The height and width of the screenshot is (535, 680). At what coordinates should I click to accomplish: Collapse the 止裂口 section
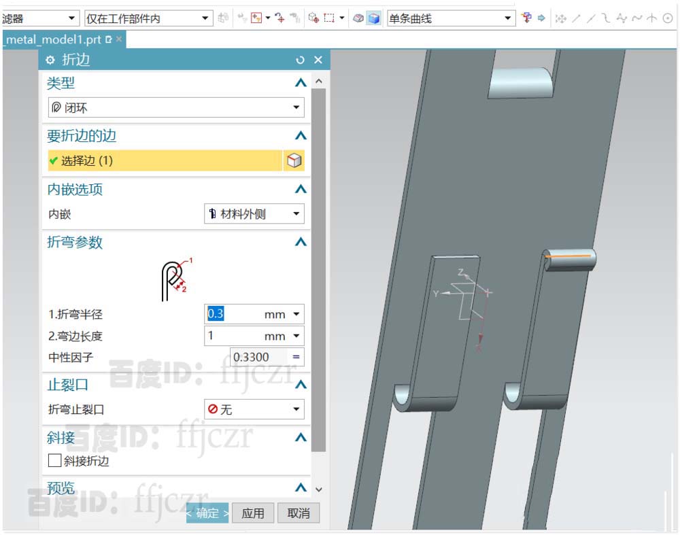[x=301, y=385]
